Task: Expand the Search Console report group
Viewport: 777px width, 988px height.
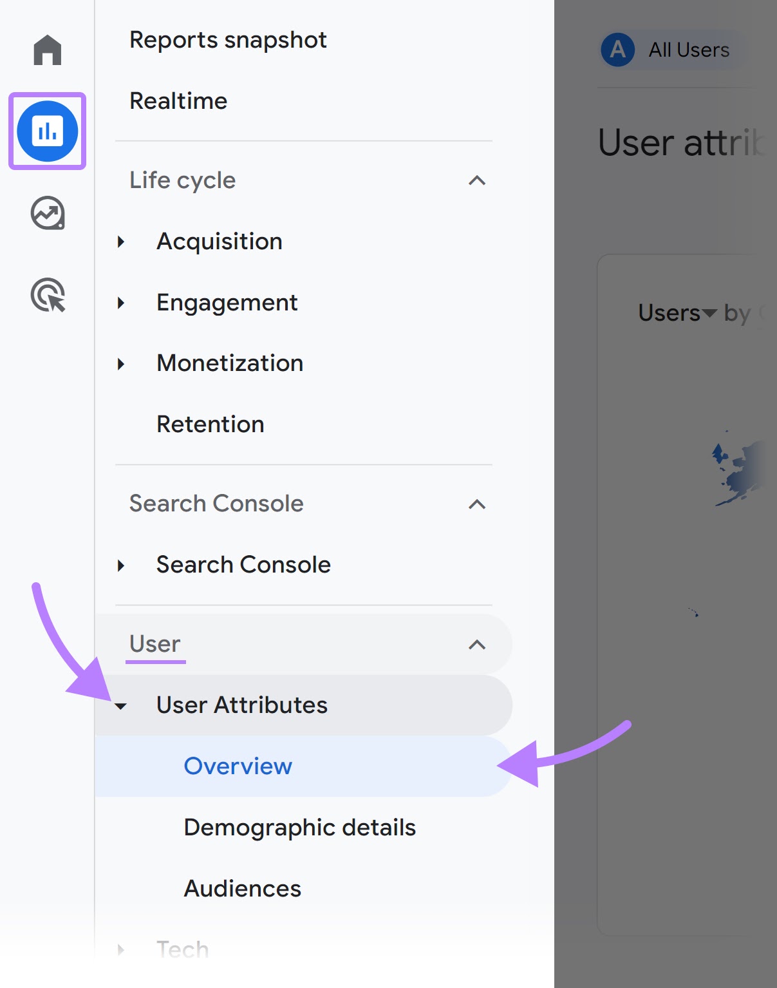Action: (121, 565)
